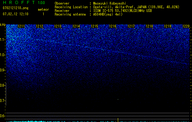
Task: Click the Observer field label
Action: (x=62, y=3)
